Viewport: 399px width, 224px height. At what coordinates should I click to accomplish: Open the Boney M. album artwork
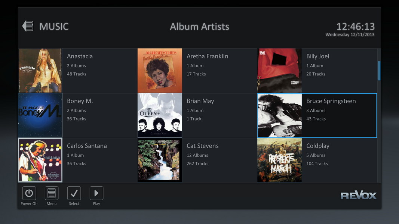(x=40, y=115)
